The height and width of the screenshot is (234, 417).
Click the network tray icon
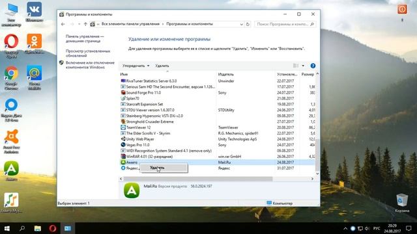[x=360, y=228]
